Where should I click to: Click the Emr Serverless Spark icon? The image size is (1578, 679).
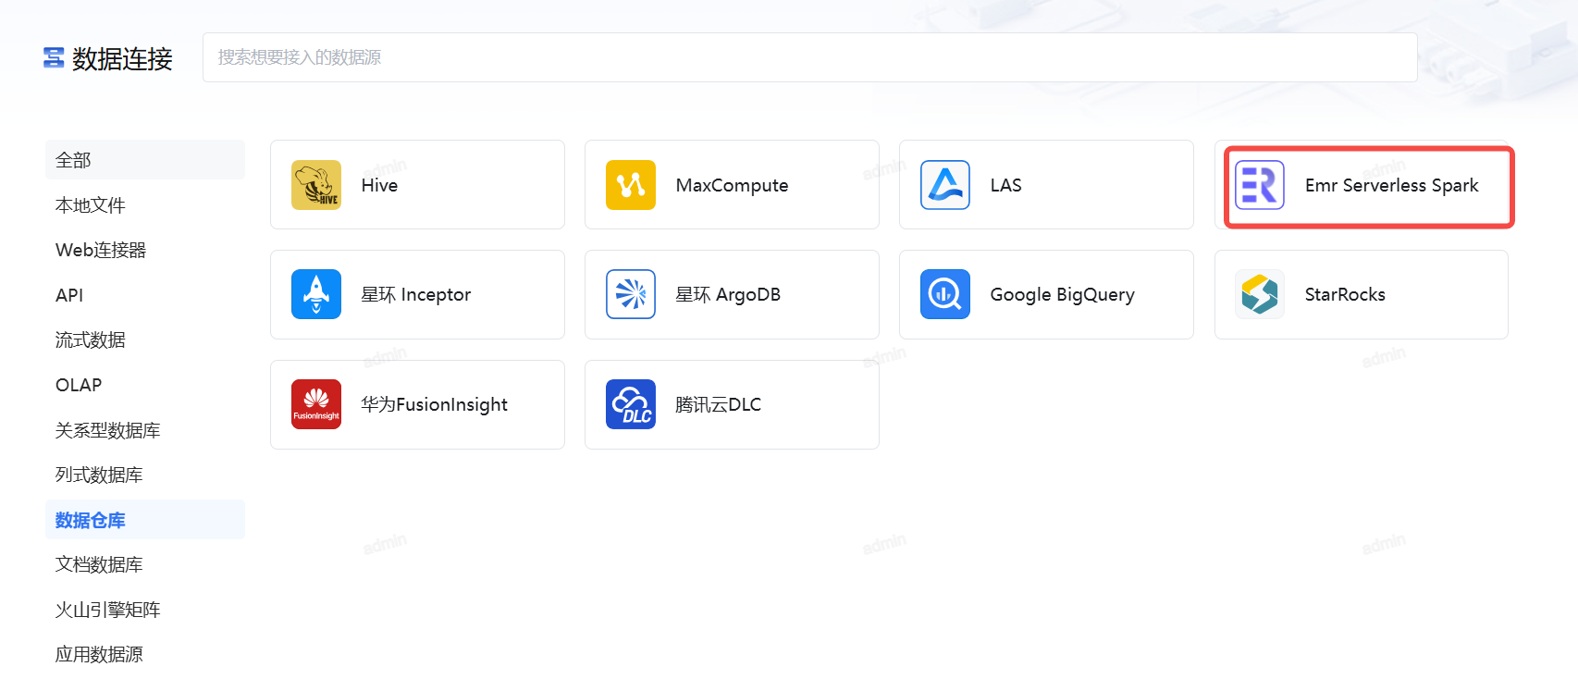(x=1260, y=185)
